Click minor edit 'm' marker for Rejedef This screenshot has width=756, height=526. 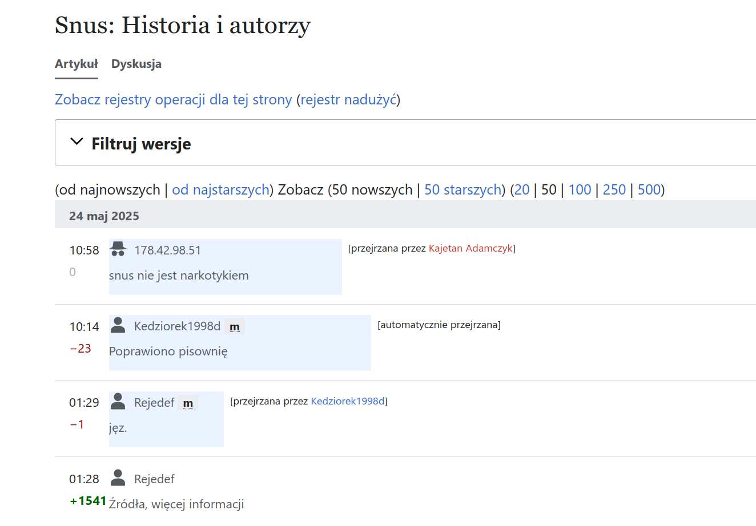tap(188, 403)
